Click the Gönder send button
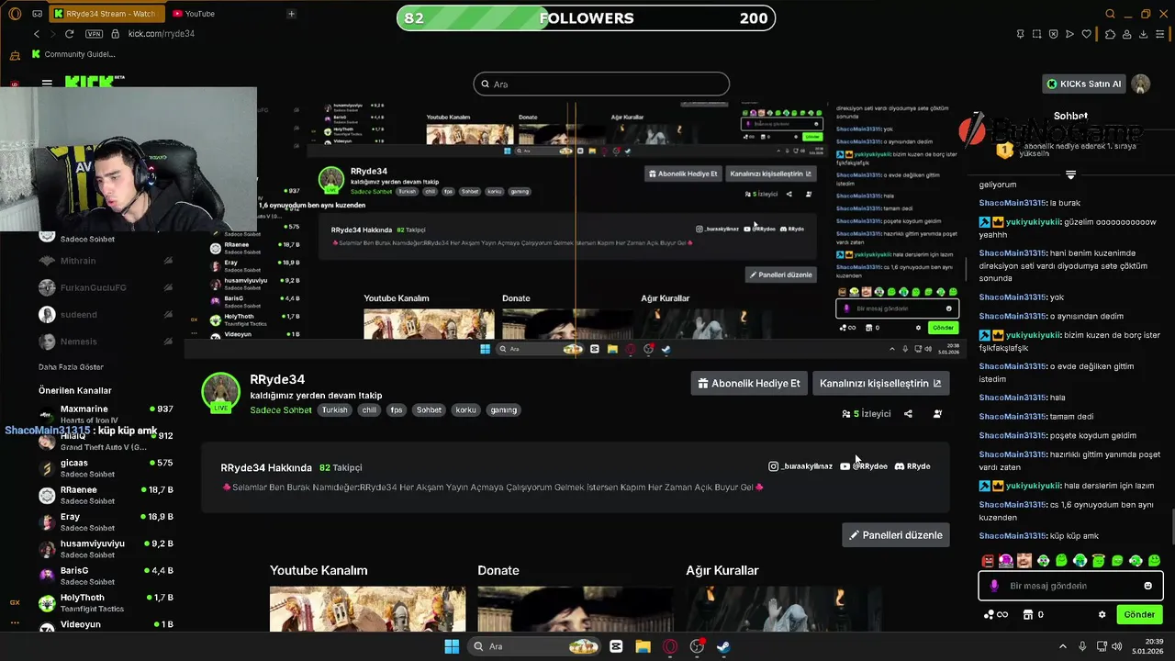1175x661 pixels. coord(1139,614)
